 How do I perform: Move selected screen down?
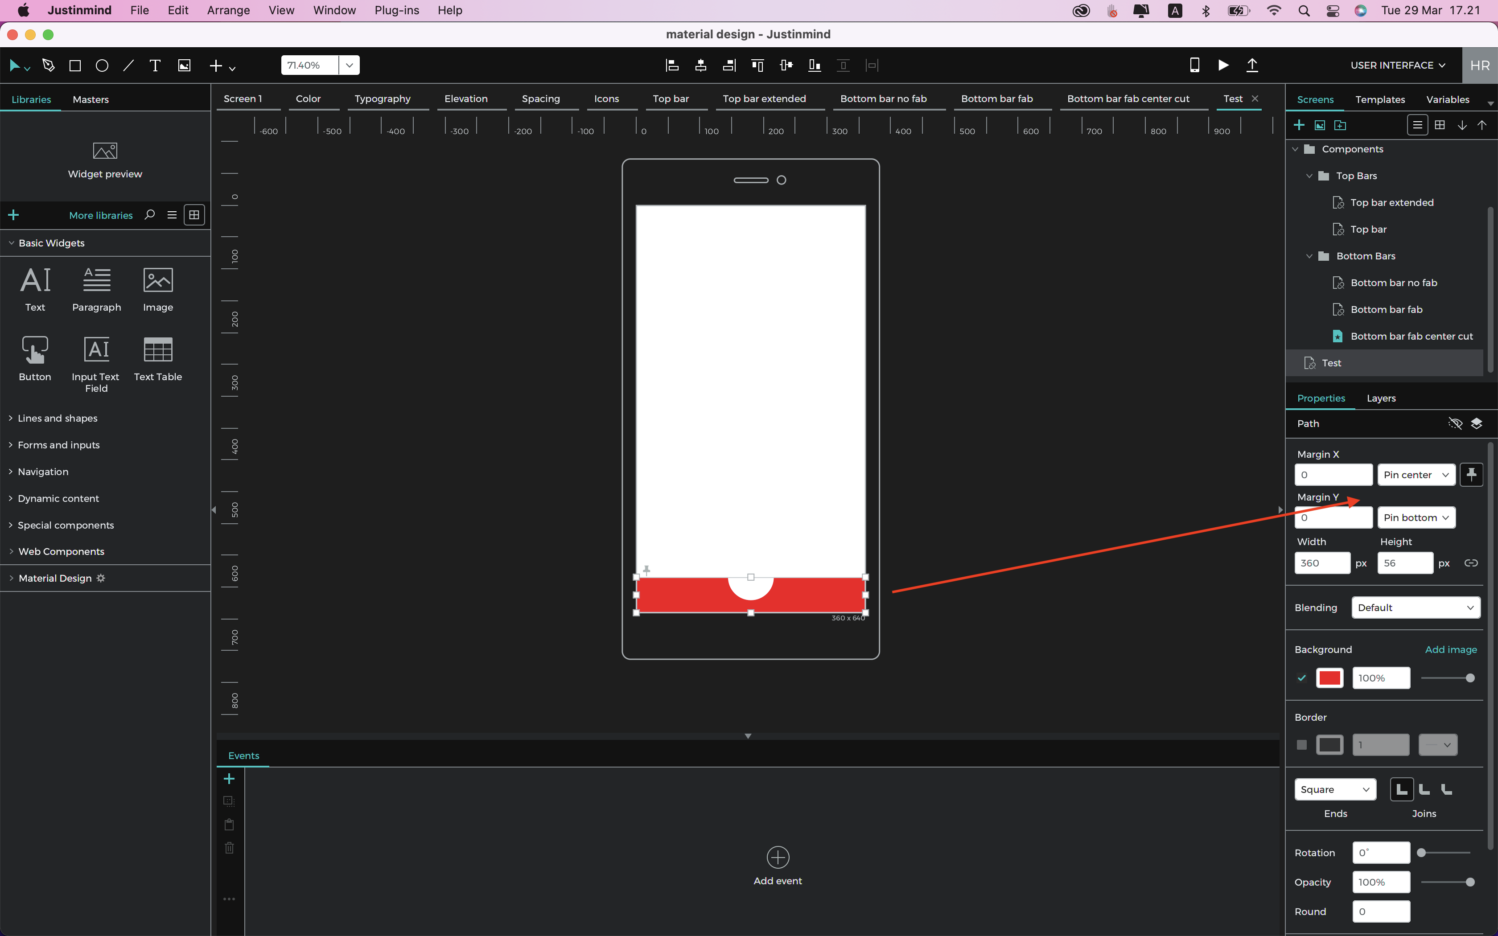1462,125
